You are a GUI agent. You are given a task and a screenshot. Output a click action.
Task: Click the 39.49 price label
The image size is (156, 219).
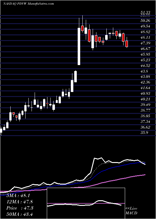coord(146,105)
